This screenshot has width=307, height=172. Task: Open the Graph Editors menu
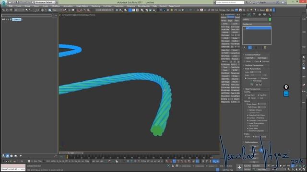[82, 6]
